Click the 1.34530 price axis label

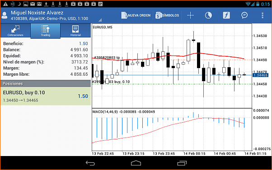click(260, 36)
